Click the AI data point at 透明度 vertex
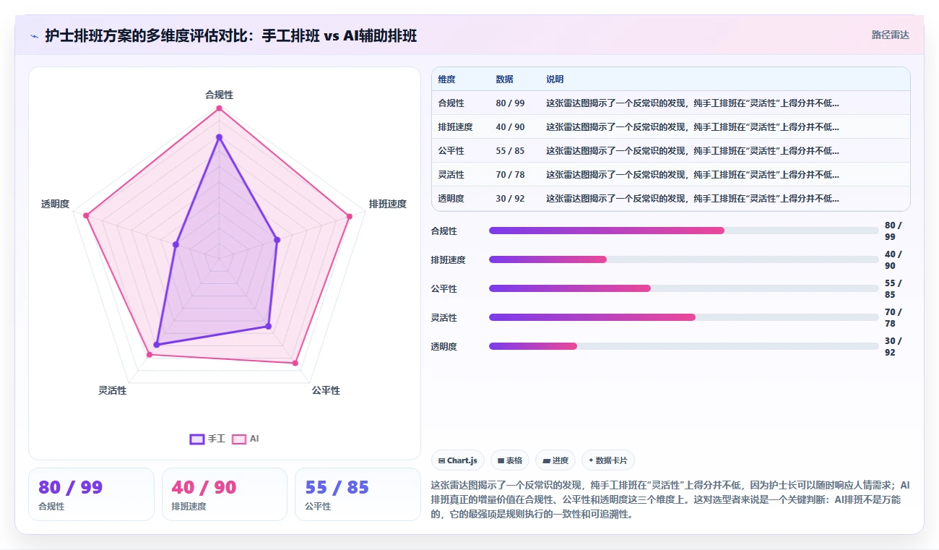 coord(86,215)
